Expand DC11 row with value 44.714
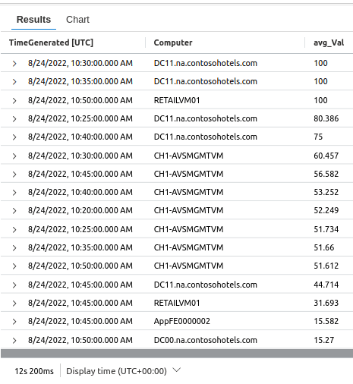 (14, 285)
